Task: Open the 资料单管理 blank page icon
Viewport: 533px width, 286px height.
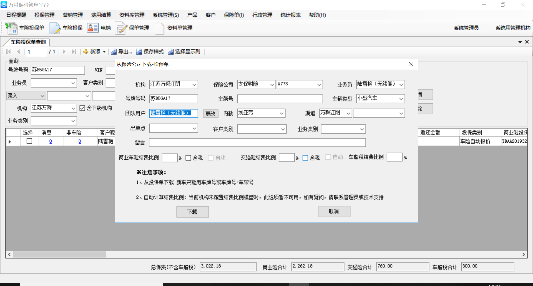Action: coord(159,28)
